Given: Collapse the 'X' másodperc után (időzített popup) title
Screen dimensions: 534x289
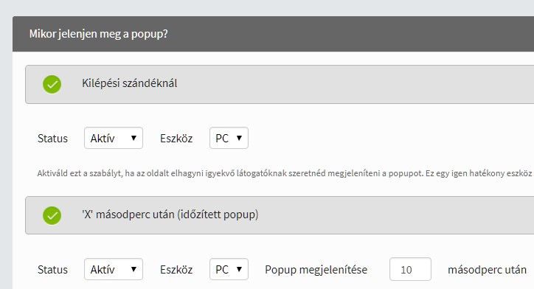Looking at the screenshot, I should click(x=170, y=215).
